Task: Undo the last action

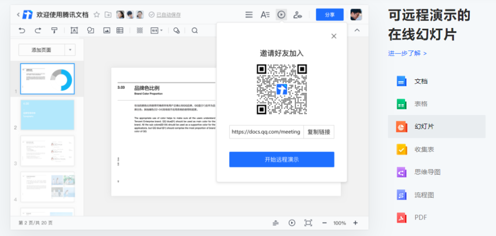Action: [x=22, y=31]
